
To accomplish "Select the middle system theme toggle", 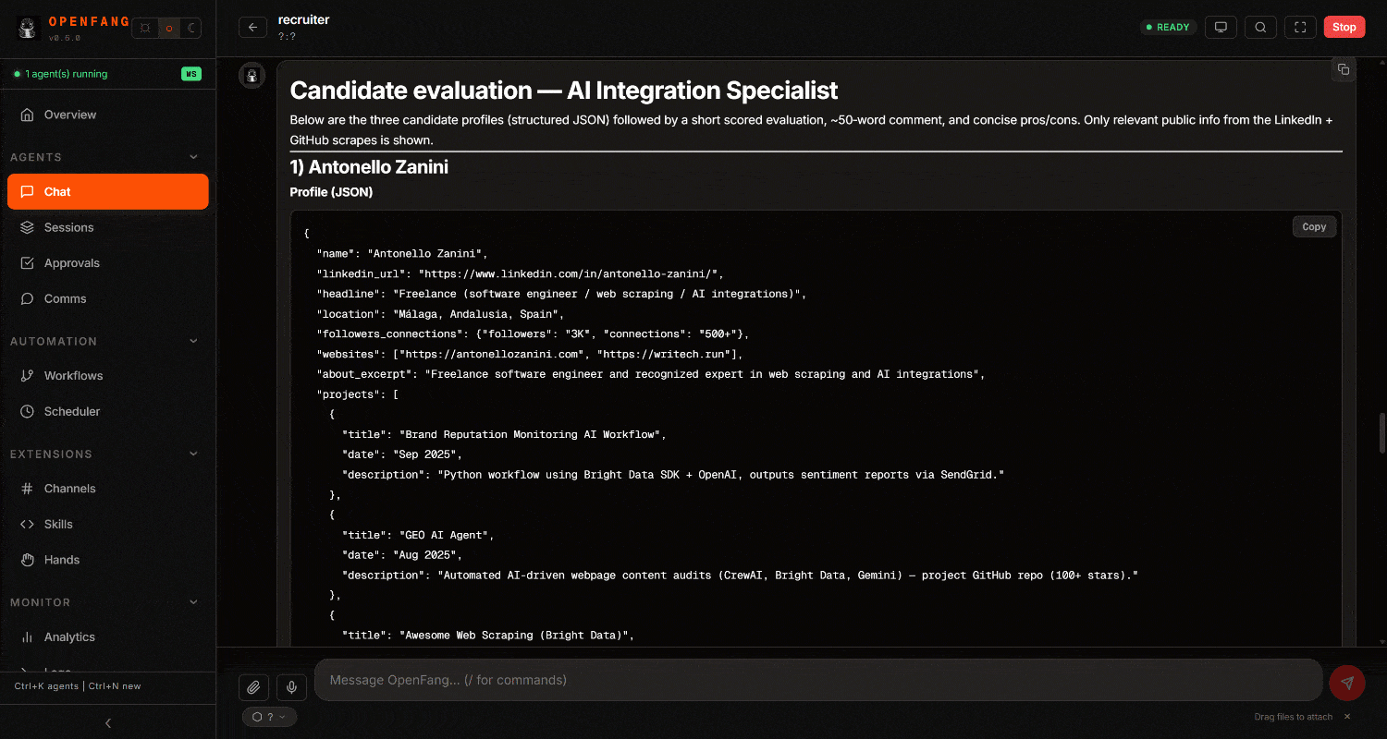I will tap(168, 29).
